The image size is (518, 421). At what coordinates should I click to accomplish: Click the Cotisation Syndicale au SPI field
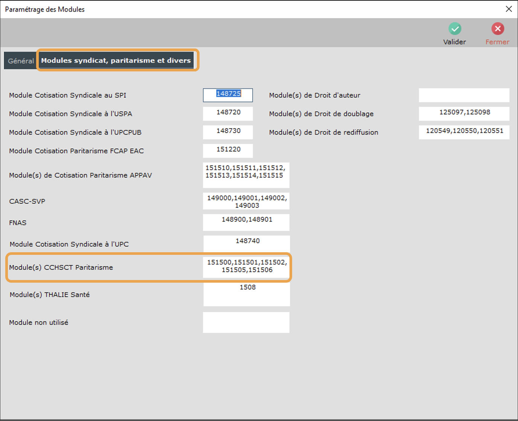(228, 95)
